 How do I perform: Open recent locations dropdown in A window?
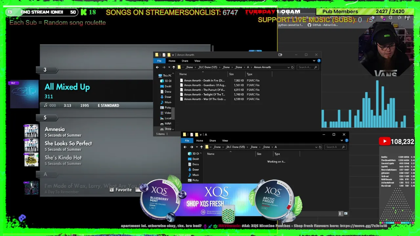click(x=197, y=147)
